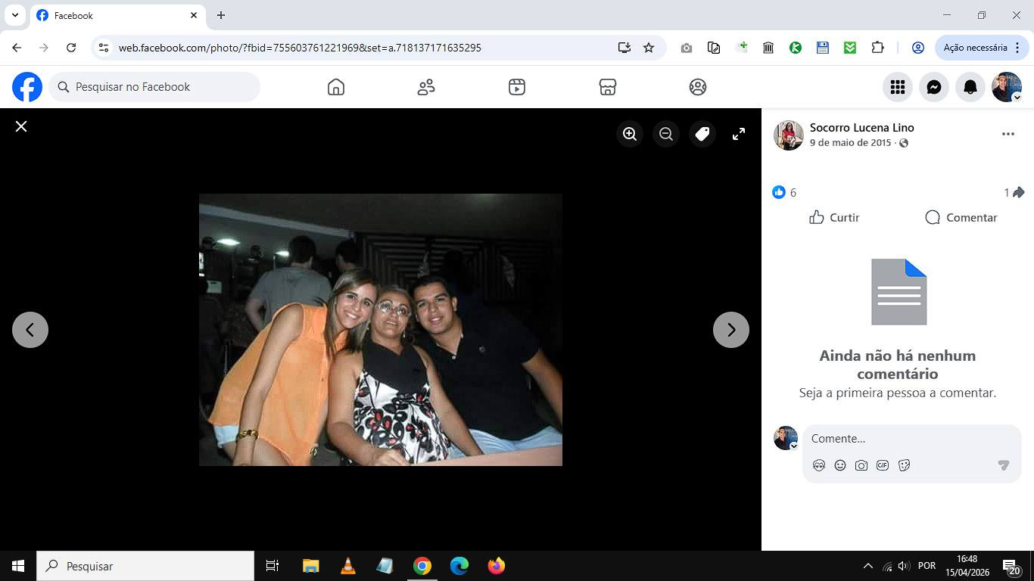Open the notifications bell
Image resolution: width=1034 pixels, height=581 pixels.
click(970, 87)
